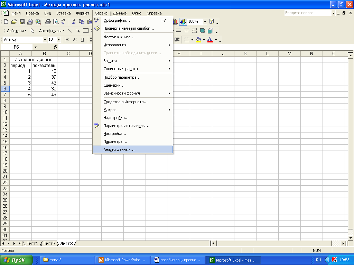Open the shadow style options
Image resolution: width=354 pixels, height=265 pixels.
(202, 30)
